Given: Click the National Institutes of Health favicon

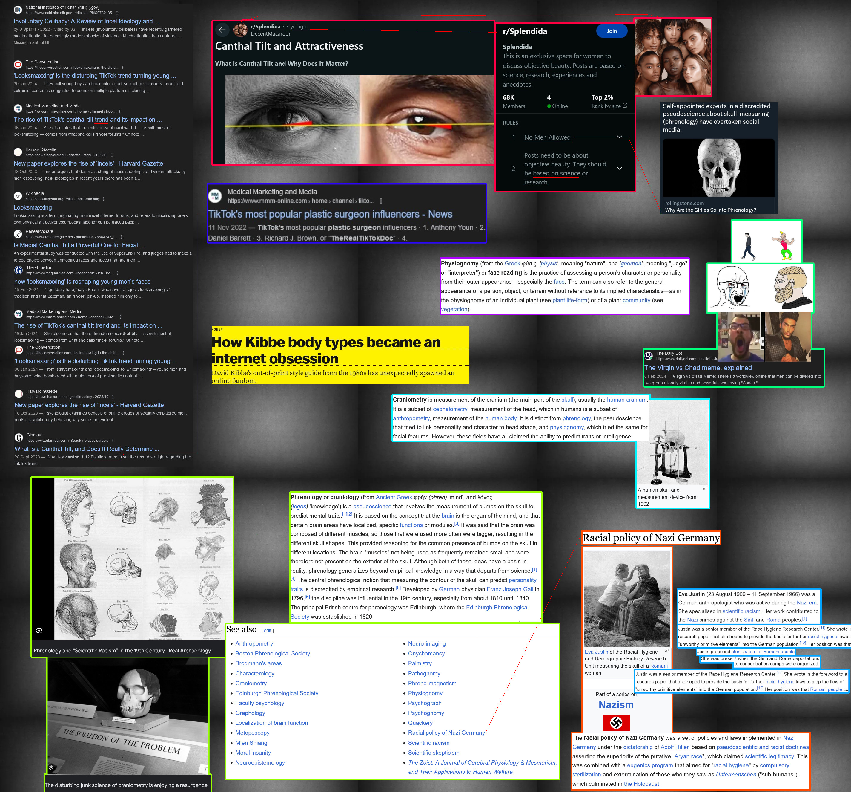Looking at the screenshot, I should [x=18, y=10].
